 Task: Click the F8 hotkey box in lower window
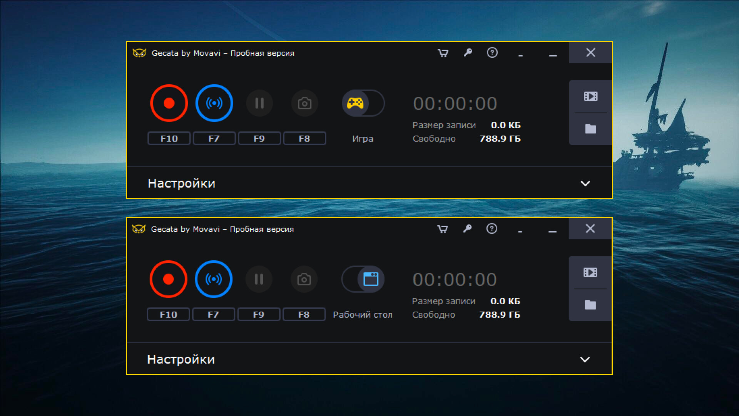(304, 315)
